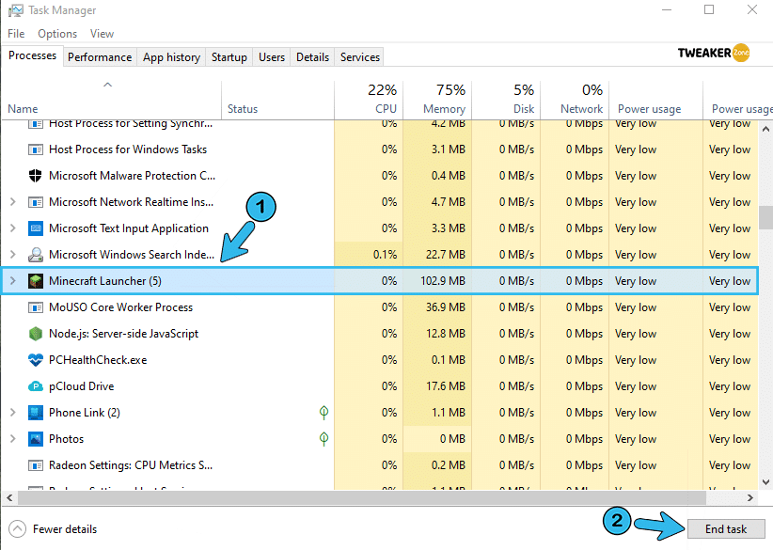
Task: Click Fewer details link
Action: pyautogui.click(x=65, y=529)
